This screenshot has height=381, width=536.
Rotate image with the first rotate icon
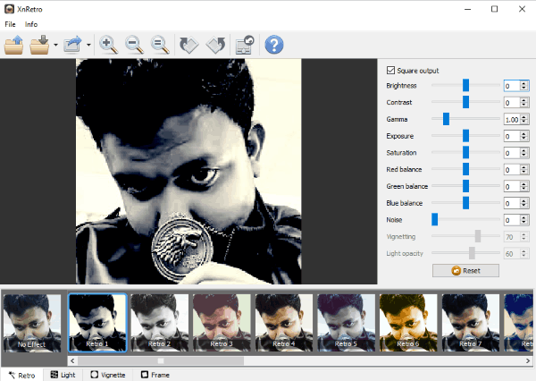[188, 45]
